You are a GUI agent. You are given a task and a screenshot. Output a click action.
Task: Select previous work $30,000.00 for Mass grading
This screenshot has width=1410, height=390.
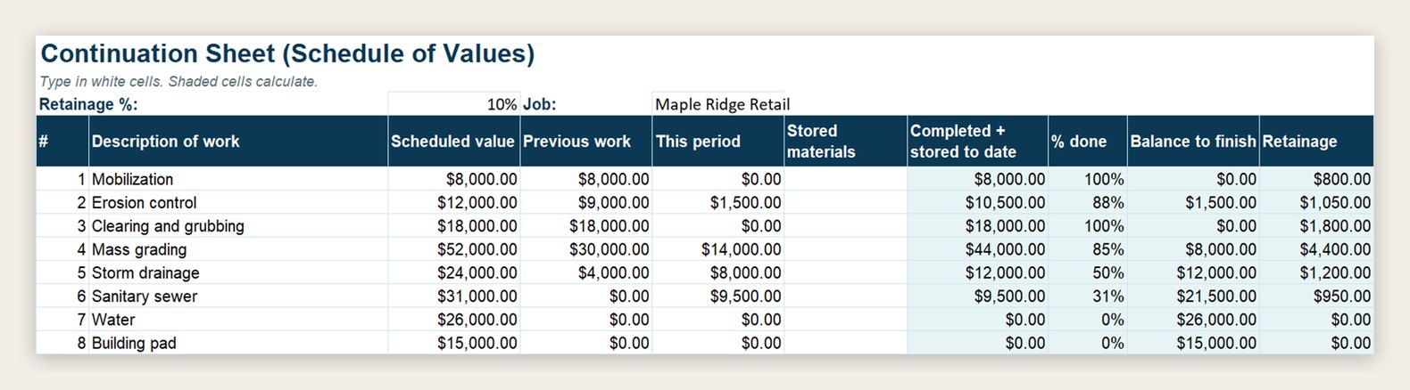tap(585, 249)
